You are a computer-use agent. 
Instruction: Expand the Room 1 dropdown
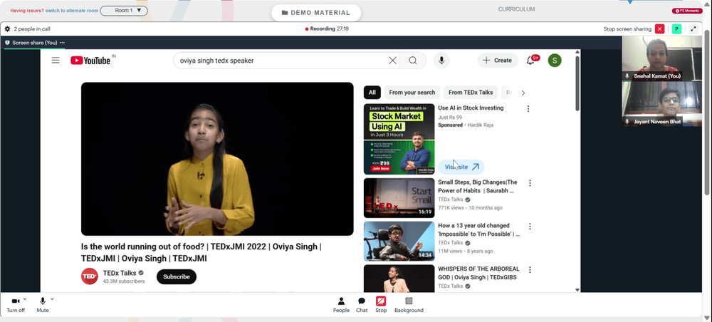tap(124, 11)
